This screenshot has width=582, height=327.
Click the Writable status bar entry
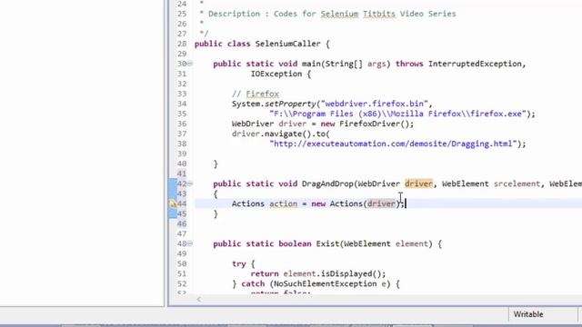tap(528, 314)
